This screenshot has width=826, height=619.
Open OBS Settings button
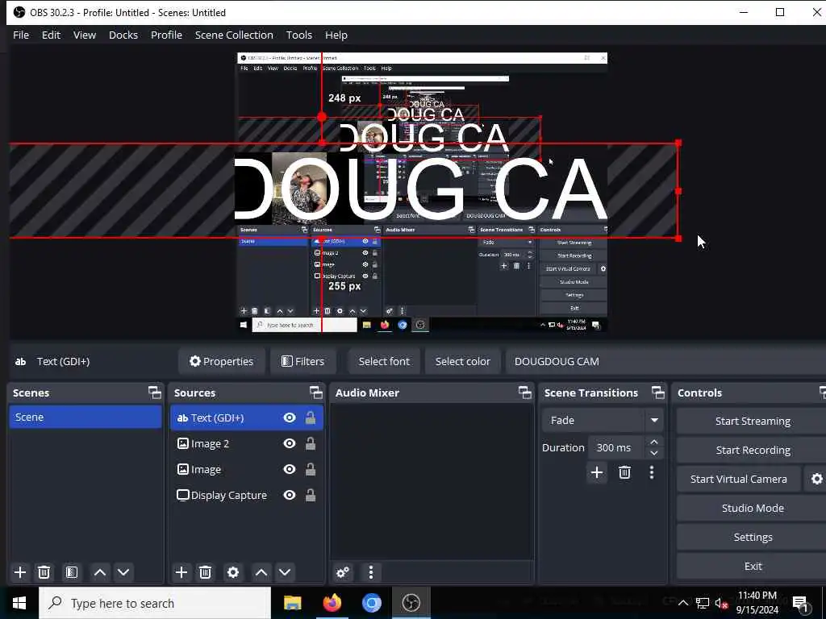pyautogui.click(x=753, y=537)
